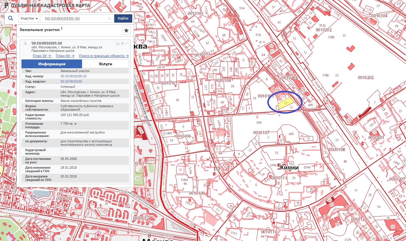This screenshot has height=241, width=406.
Task: Click the result title 50:10:0010105:10 heading
Action: pos(47,43)
